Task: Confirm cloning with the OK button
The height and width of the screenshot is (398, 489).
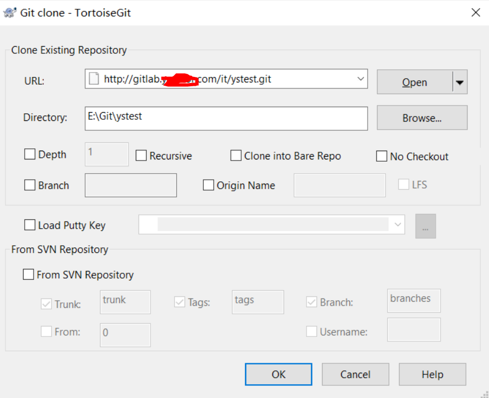Action: point(279,374)
